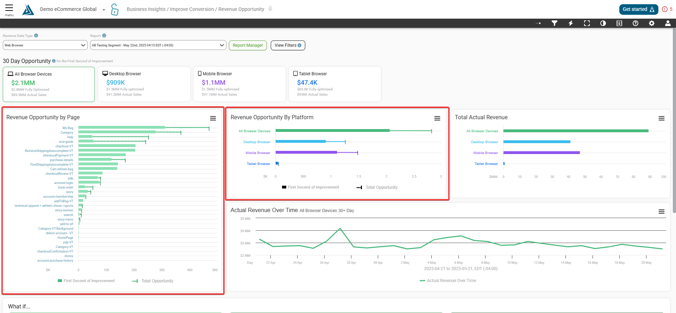
Task: Open the help question mark icon
Action: tap(636, 23)
